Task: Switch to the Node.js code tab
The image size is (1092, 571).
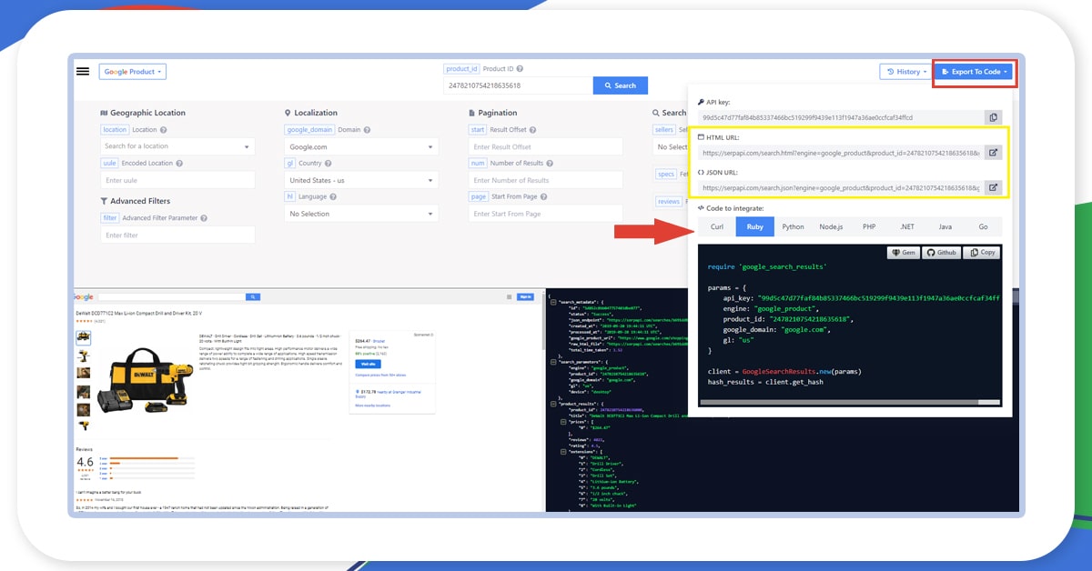Action: coord(831,226)
